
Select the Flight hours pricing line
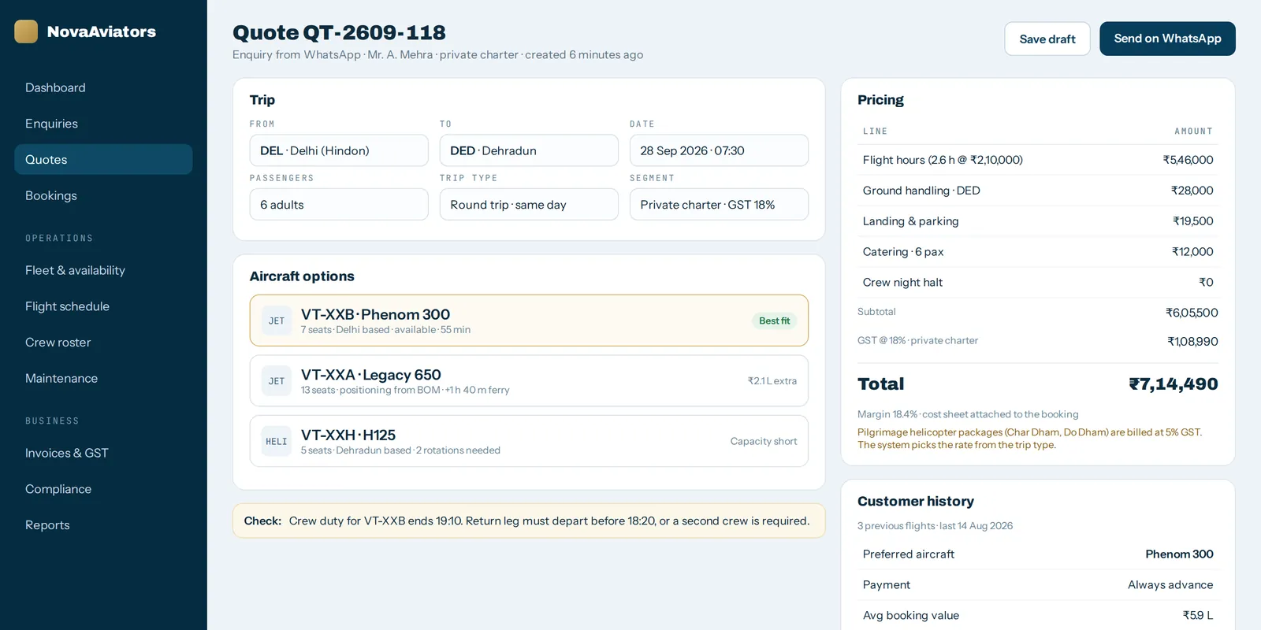1038,160
